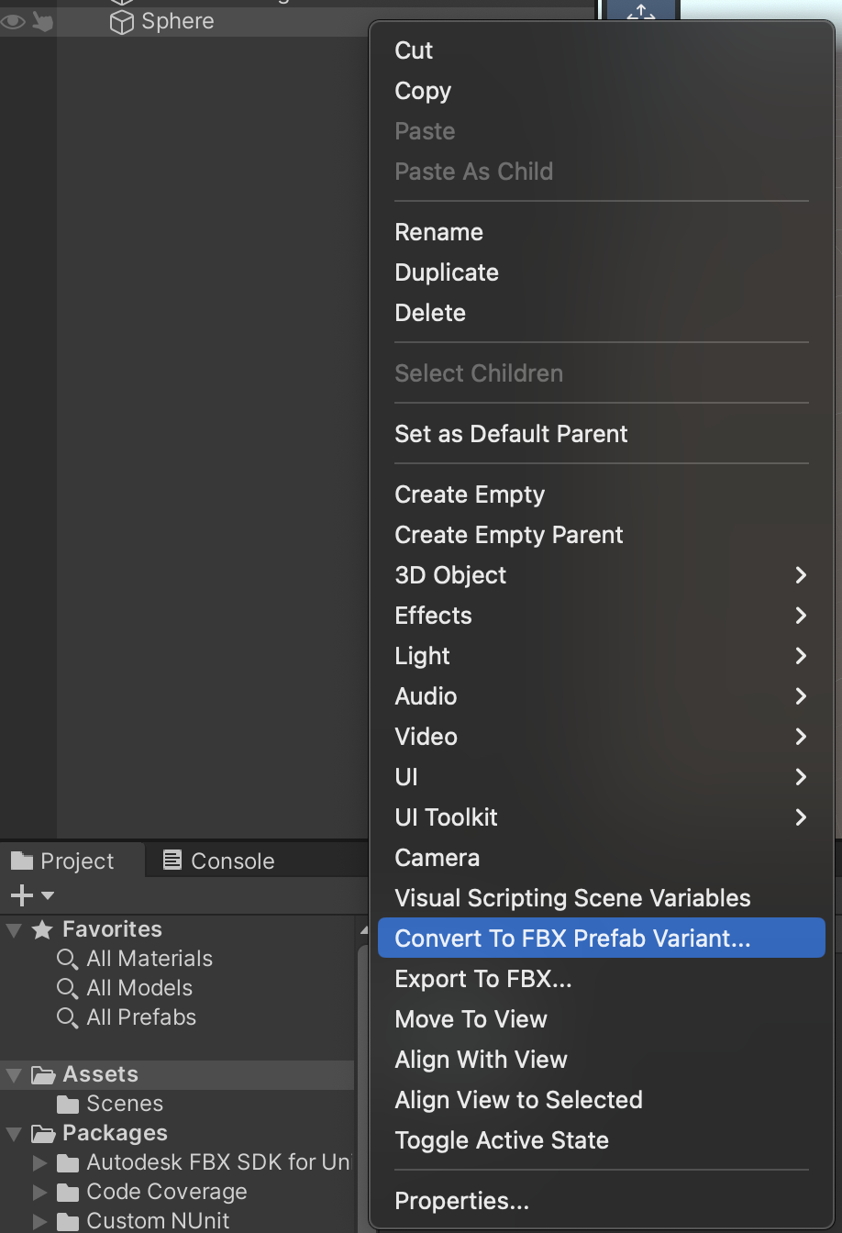Click the folder icon on the Project tab
Image resolution: width=842 pixels, height=1233 pixels.
point(20,860)
